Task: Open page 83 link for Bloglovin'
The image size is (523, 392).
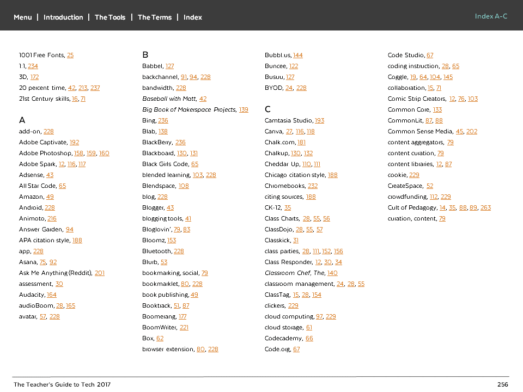Action: (x=186, y=229)
